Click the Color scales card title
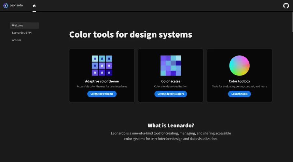The image size is (293, 162). (171, 81)
